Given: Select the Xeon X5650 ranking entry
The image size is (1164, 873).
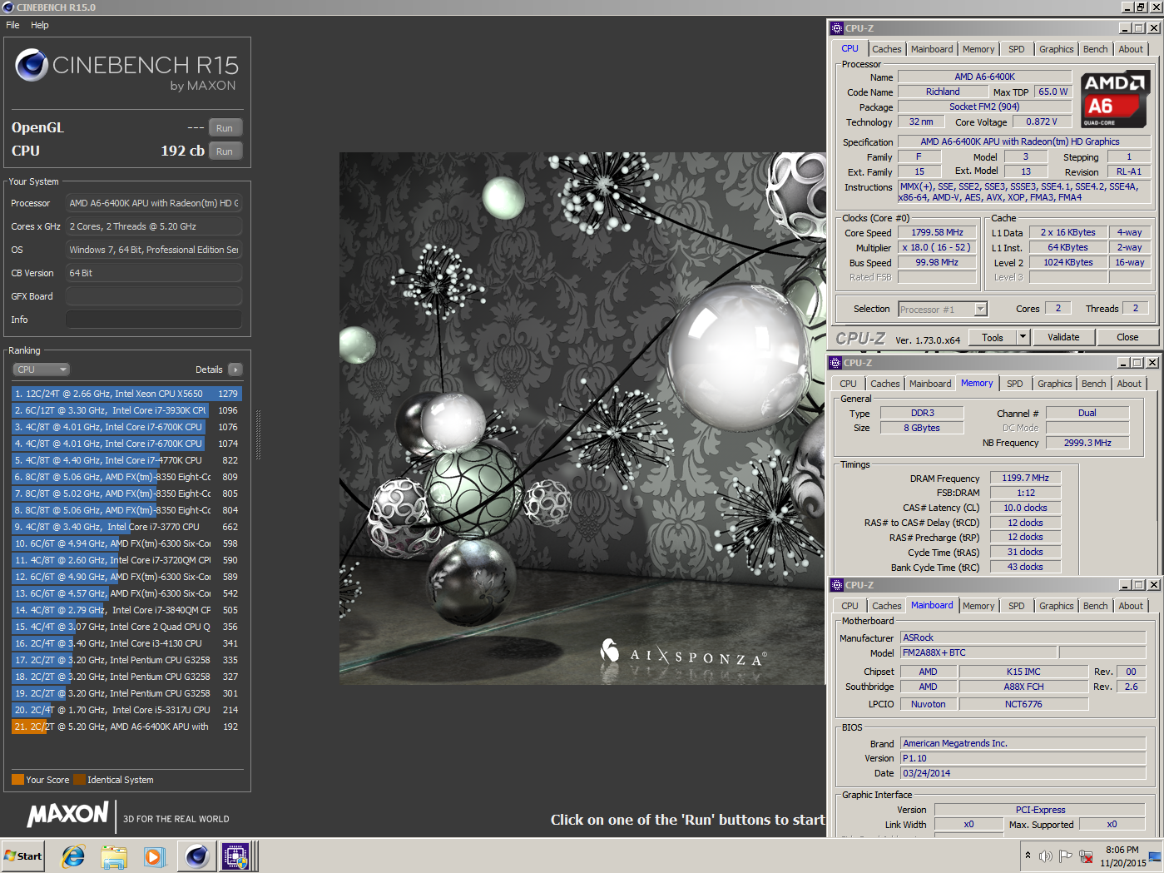Looking at the screenshot, I should (x=126, y=394).
